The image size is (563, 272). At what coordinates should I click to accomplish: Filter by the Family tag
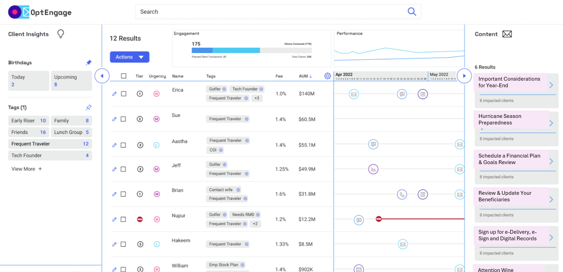click(x=71, y=121)
